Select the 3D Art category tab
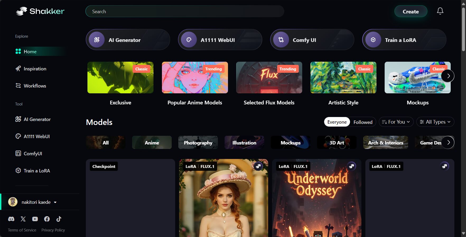466x237 pixels. tap(337, 142)
